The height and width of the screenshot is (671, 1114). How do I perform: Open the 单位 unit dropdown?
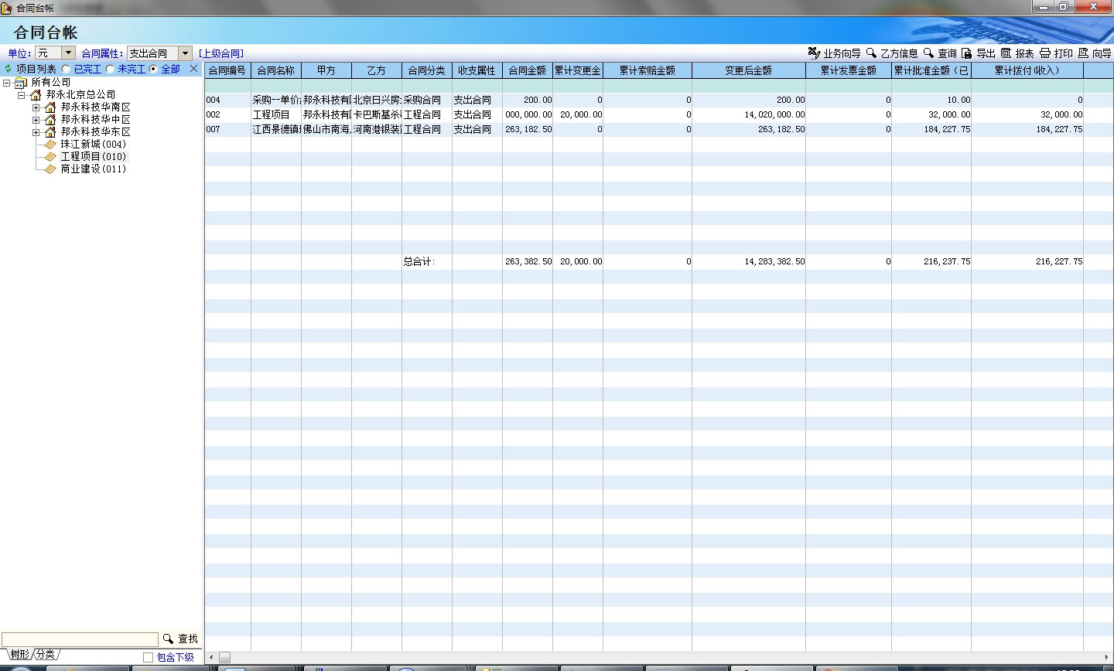click(68, 53)
